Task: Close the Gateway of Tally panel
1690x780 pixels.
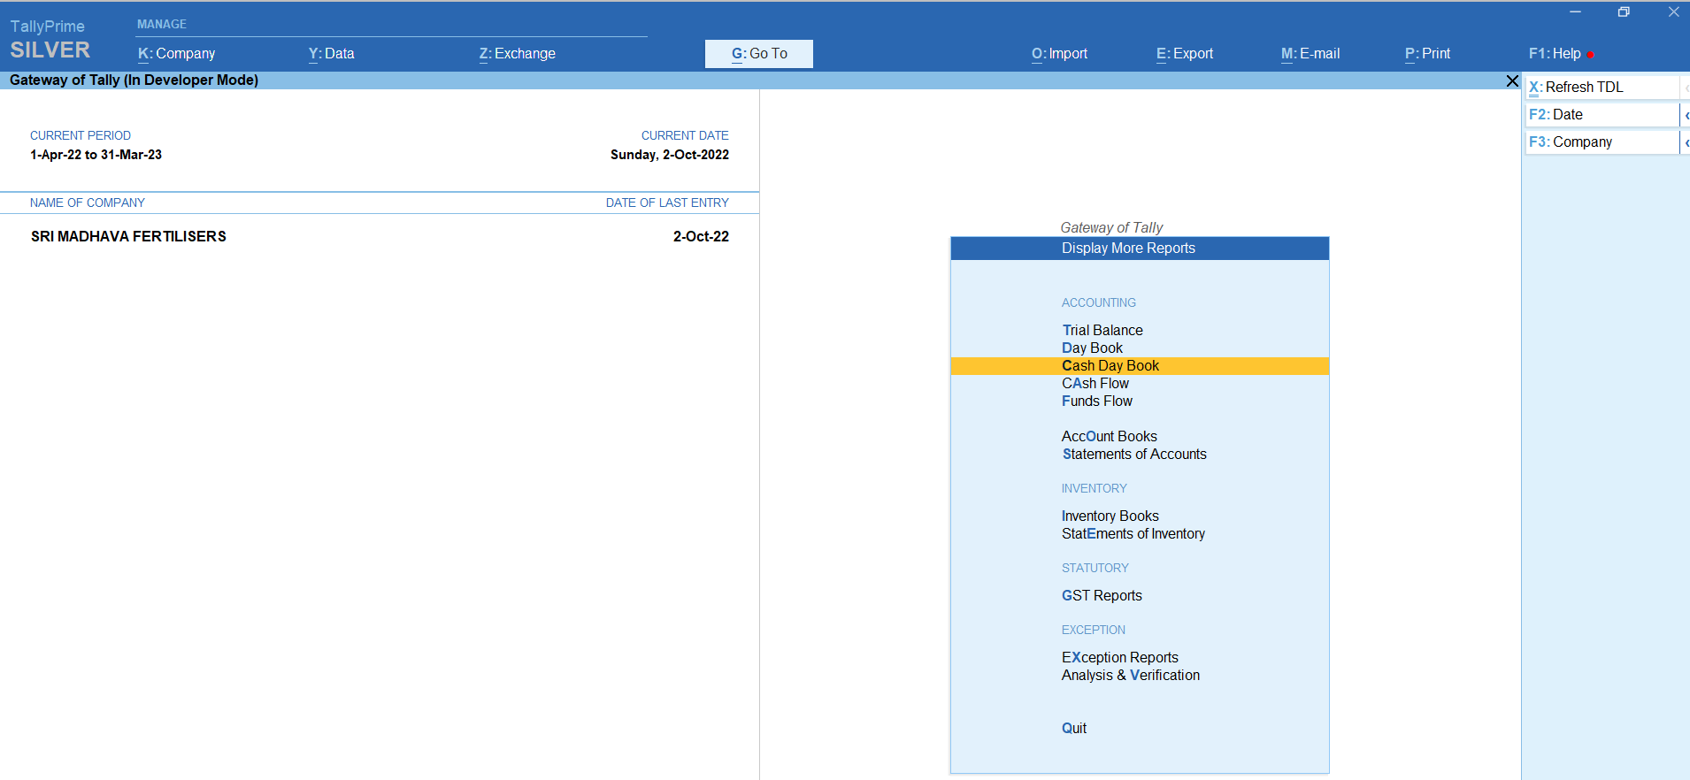Action: click(x=1512, y=80)
